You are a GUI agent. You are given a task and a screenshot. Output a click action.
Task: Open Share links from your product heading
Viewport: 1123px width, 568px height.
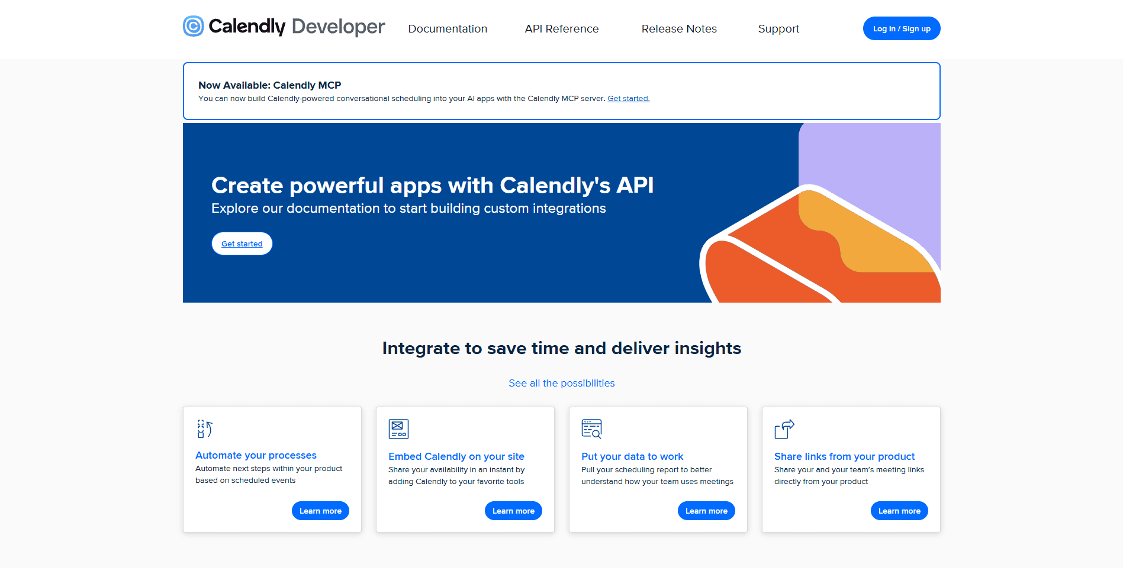(844, 456)
